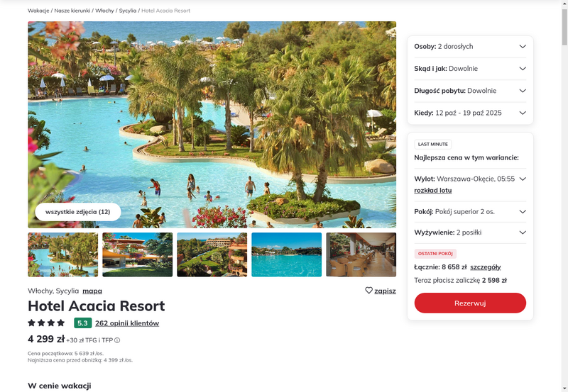Click the red Rezerwuj button
This screenshot has height=392, width=568.
coord(470,303)
